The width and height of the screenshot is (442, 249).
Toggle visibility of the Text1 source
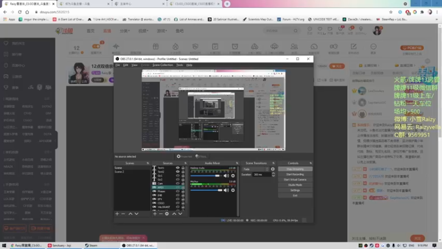click(177, 168)
